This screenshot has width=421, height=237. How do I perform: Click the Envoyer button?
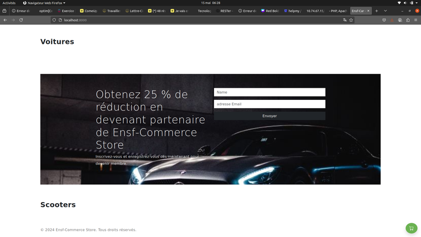coord(270,116)
